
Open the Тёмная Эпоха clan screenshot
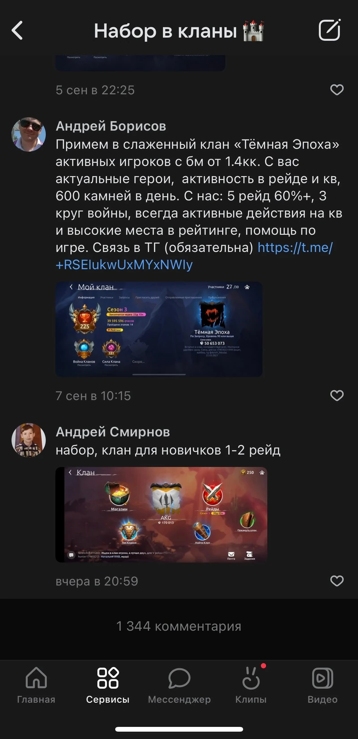[159, 329]
